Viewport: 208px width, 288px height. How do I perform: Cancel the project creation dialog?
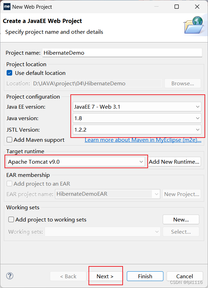pyautogui.click(x=185, y=276)
